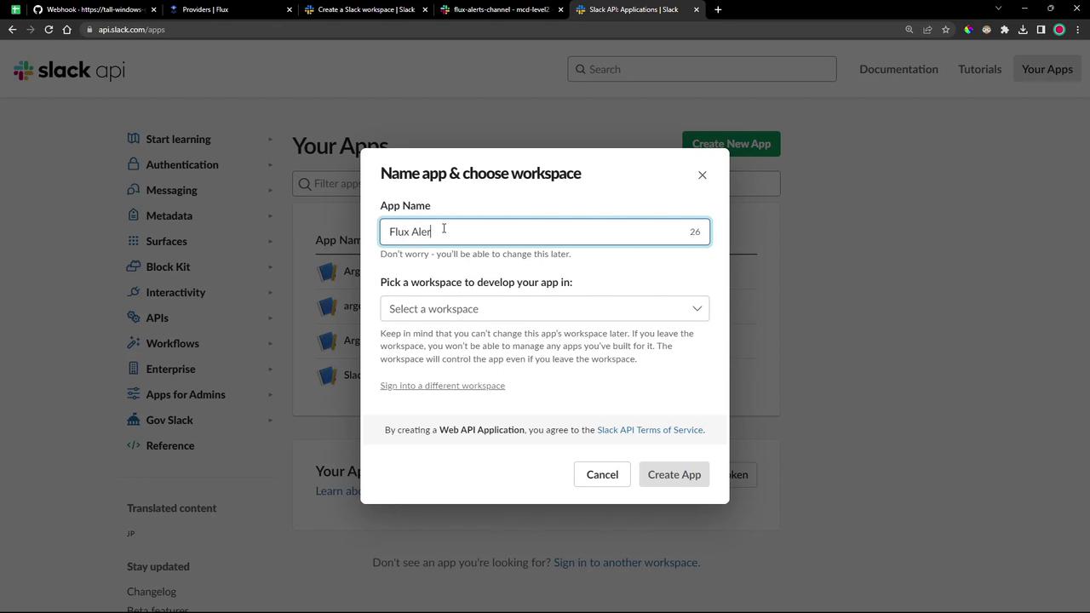1090x613 pixels.
Task: Go back to the previous page
Action: tap(12, 30)
